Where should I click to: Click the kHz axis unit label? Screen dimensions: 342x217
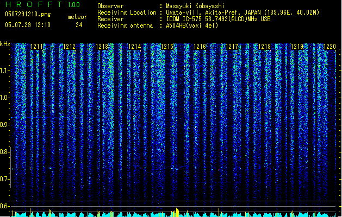click(5, 44)
